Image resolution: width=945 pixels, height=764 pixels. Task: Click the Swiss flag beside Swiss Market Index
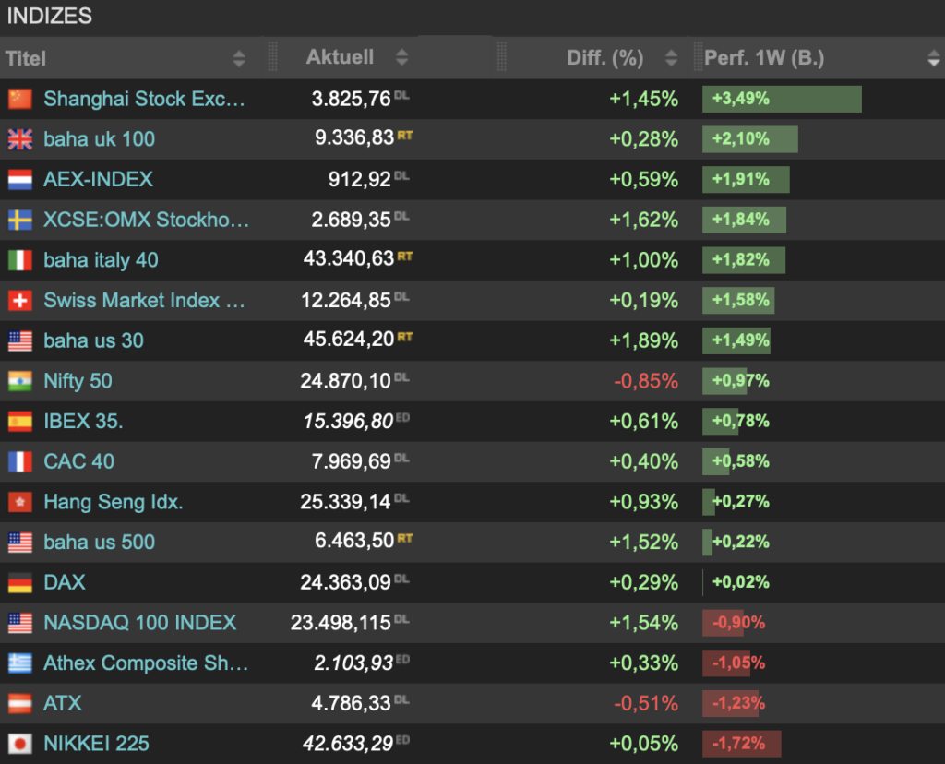(20, 300)
